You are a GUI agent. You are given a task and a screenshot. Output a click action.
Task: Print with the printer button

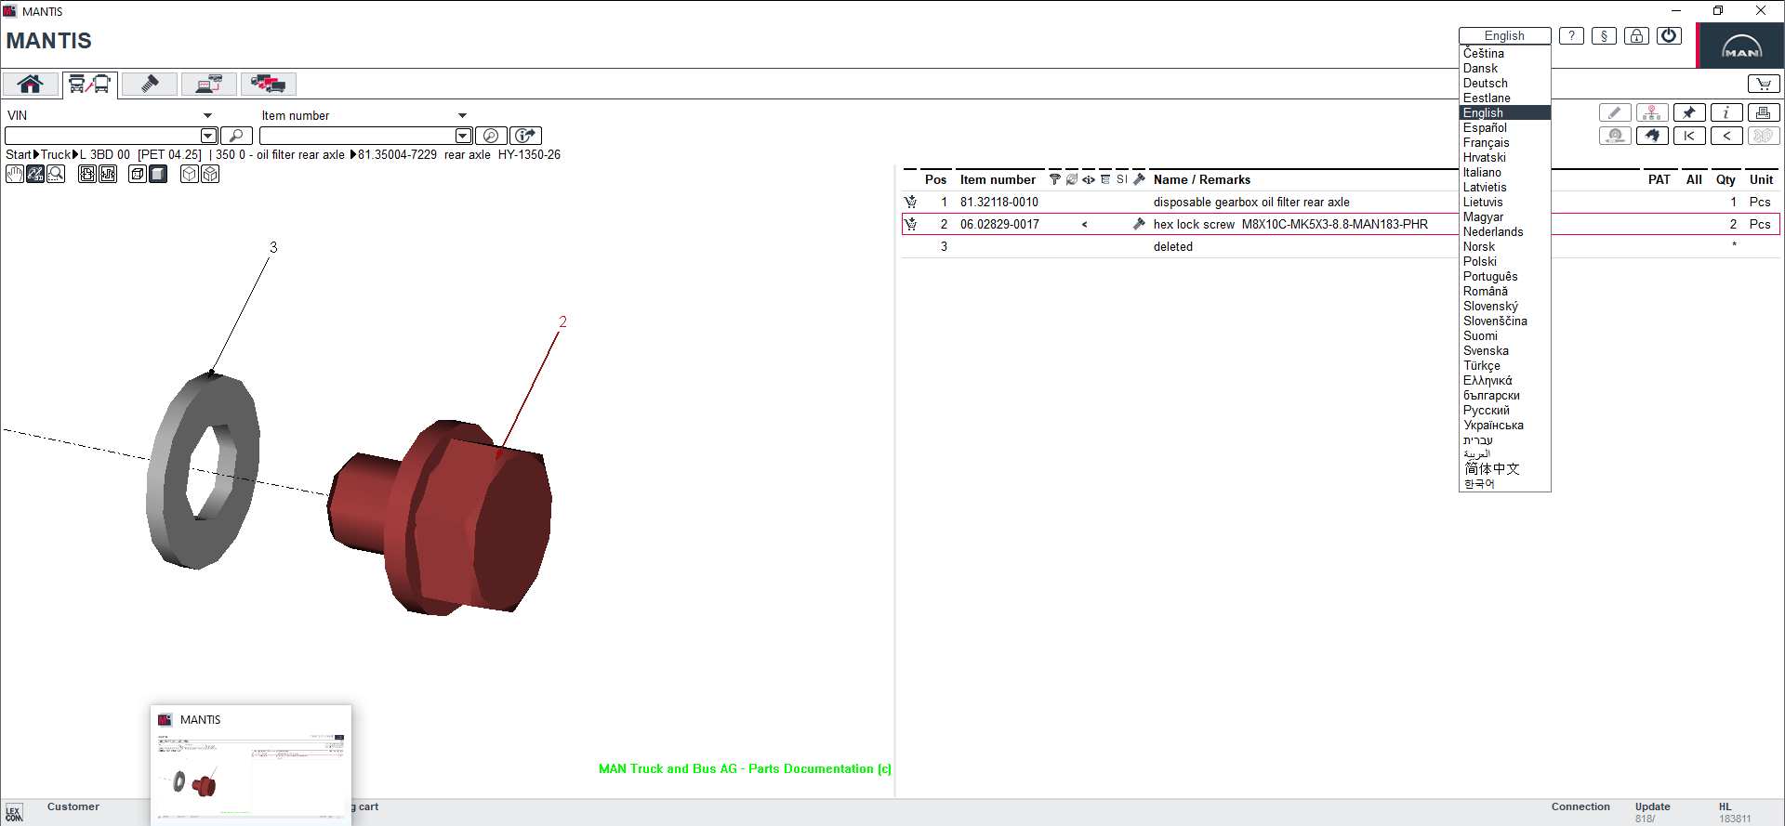pos(1764,112)
